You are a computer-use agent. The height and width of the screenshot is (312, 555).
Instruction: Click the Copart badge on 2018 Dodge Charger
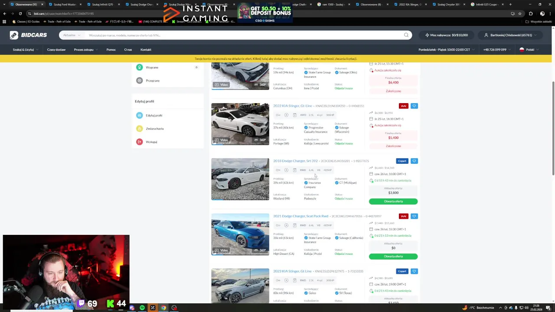click(x=402, y=161)
